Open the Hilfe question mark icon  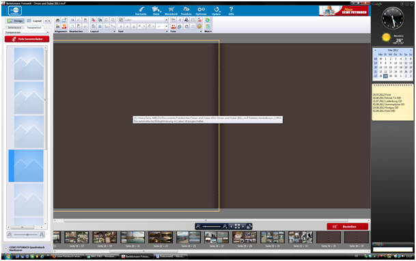231,11
